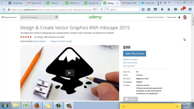Screen dimensions: 194x109
Task: Open Windows Start orb
Action: click(5, 106)
